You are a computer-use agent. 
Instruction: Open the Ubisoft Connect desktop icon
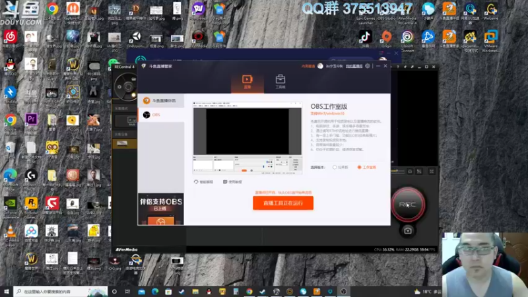click(407, 40)
